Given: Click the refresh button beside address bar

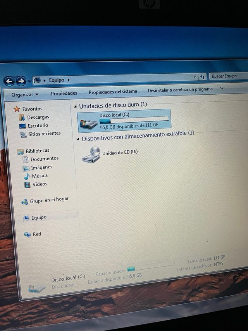Looking at the screenshot, I should point(202,77).
